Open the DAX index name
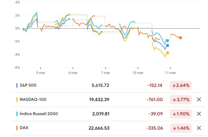 (24, 128)
